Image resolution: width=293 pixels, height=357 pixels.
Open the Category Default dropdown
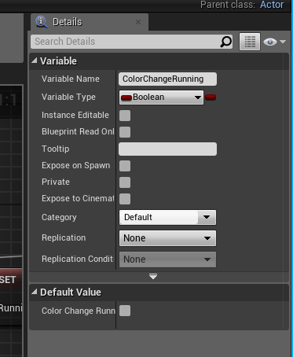tap(167, 217)
